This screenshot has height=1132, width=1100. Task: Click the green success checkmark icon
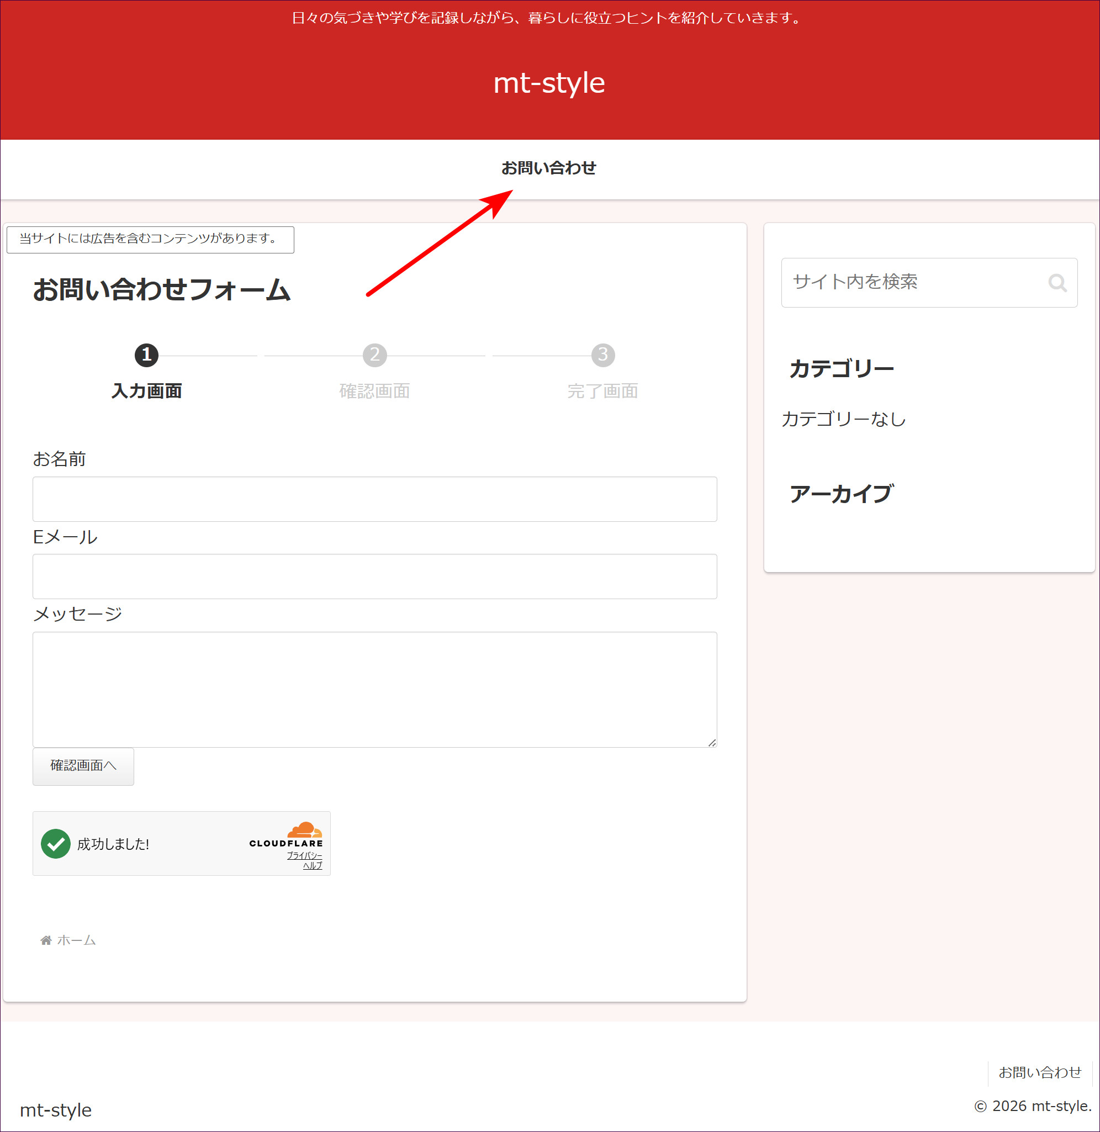click(56, 844)
